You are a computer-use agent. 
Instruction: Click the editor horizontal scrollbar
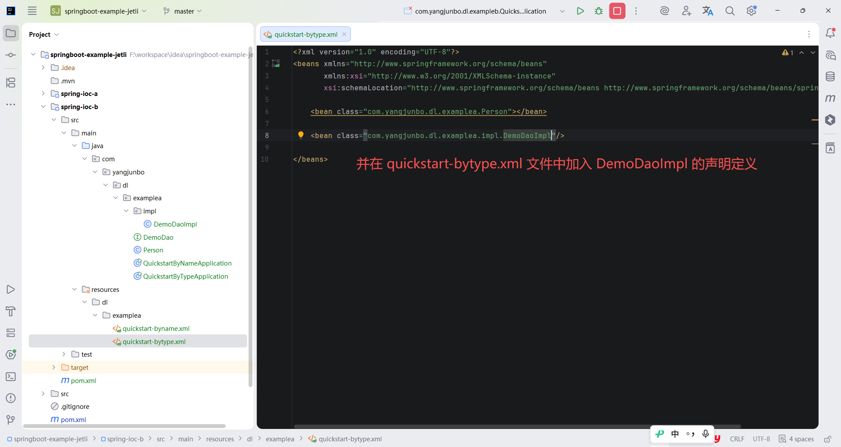[517, 426]
